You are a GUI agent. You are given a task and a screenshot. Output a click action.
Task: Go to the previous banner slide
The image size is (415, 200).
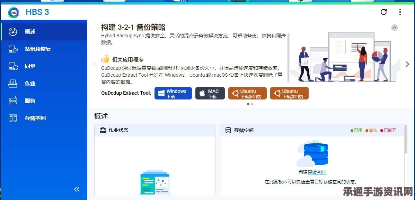click(x=94, y=64)
